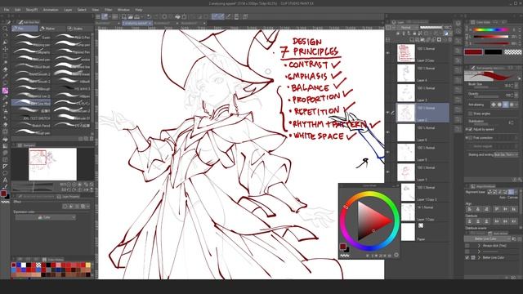Select the black sub color swatch
Screen dimensions: 523x294
pyautogui.click(x=493, y=52)
